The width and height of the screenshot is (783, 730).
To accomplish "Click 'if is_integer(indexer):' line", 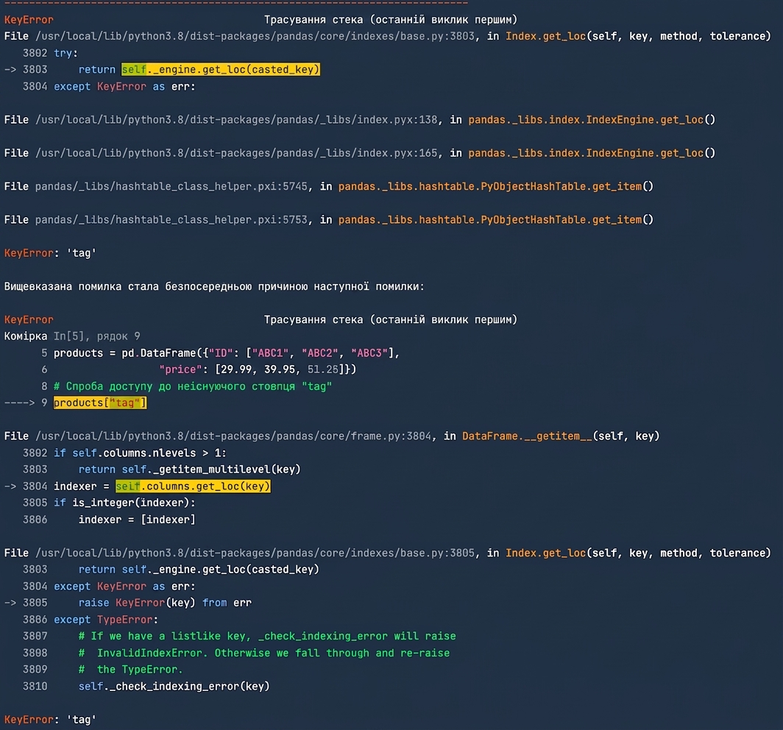I will click(x=124, y=503).
